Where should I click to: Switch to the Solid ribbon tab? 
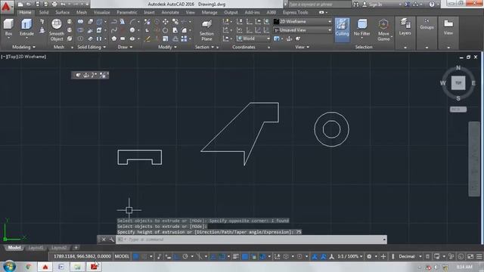tap(44, 13)
